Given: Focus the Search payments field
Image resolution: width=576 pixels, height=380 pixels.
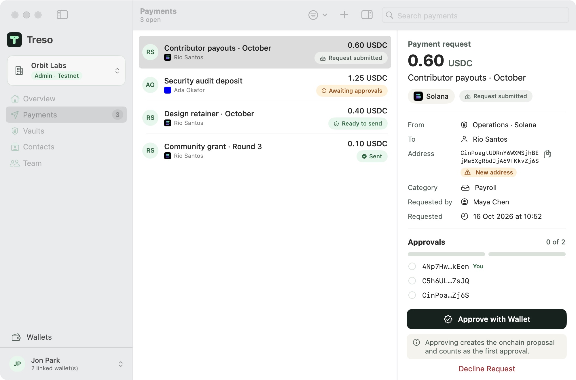Looking at the screenshot, I should point(475,15).
